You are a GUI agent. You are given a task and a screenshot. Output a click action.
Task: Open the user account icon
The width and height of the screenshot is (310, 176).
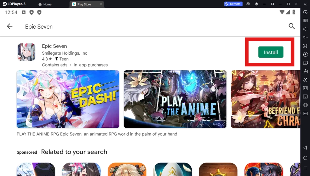(256, 4)
